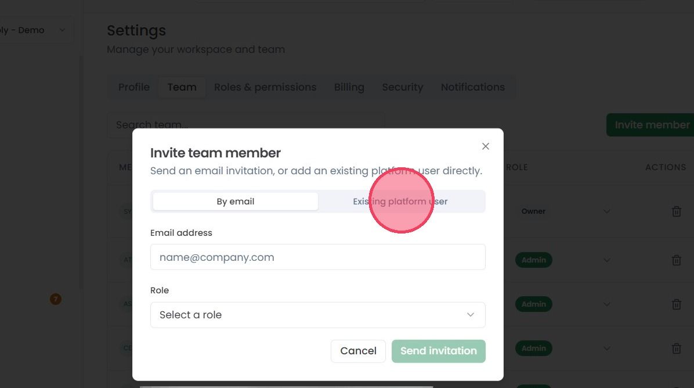Click trash icon in third Admin row

[x=676, y=349]
